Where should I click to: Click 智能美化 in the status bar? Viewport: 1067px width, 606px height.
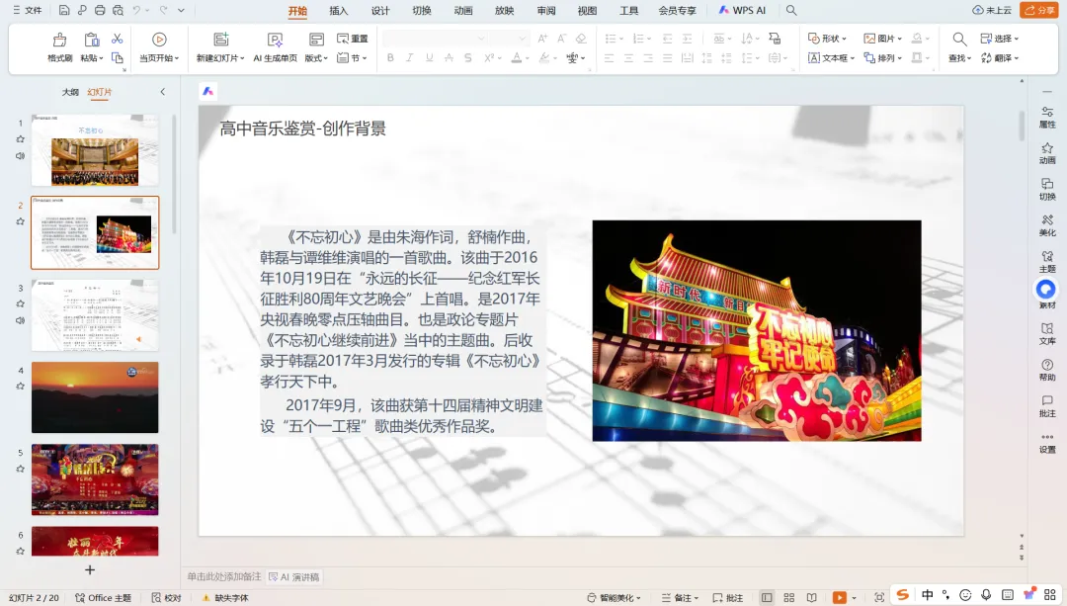(x=614, y=597)
